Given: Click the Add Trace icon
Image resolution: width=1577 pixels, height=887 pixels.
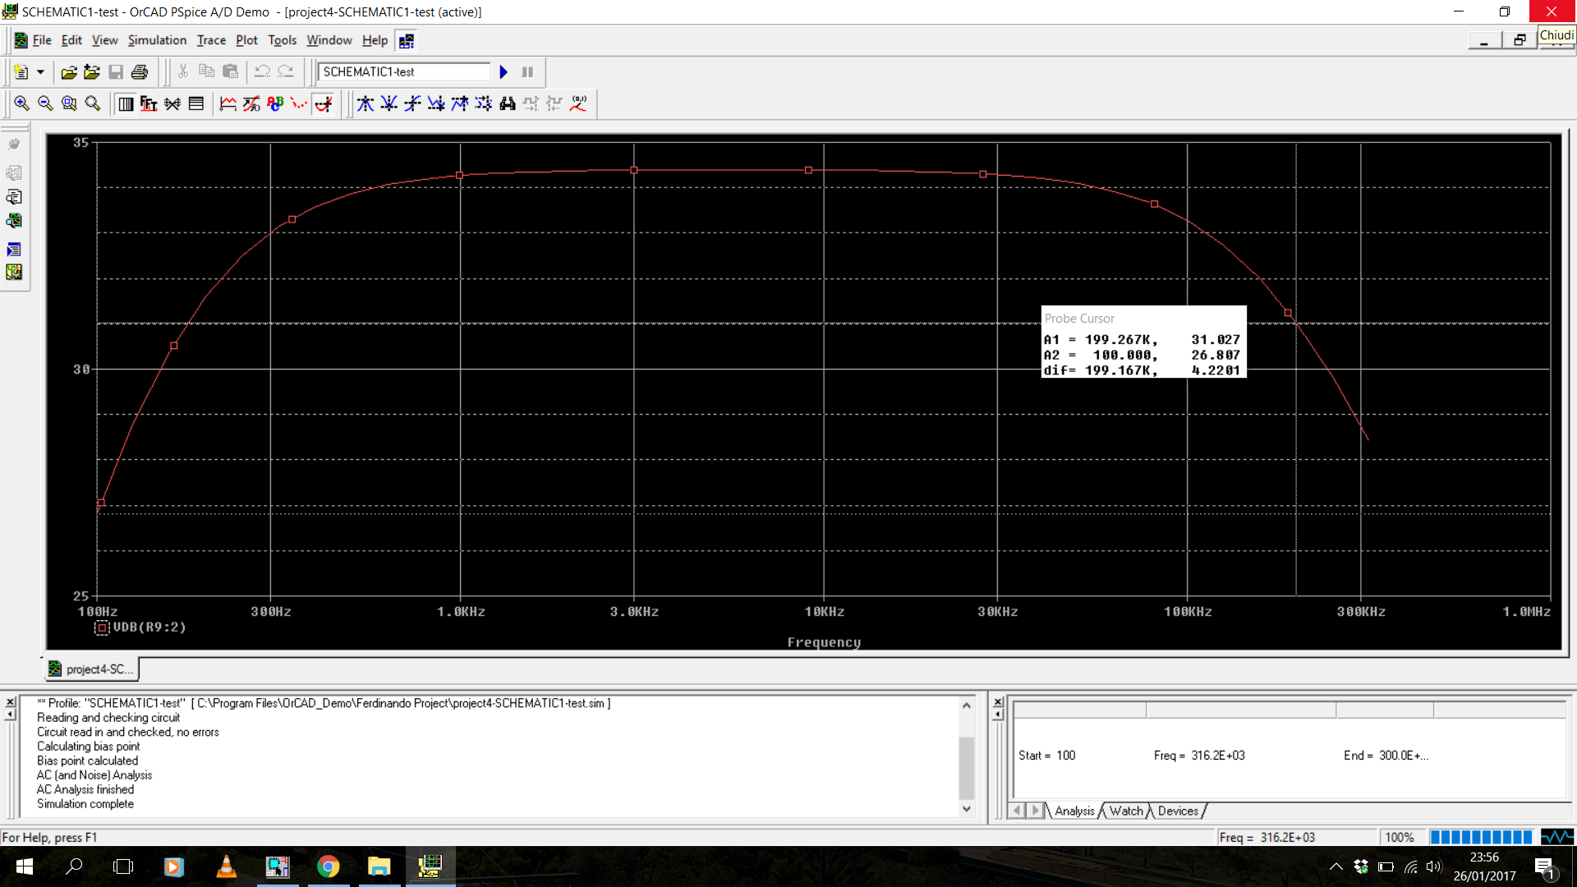Looking at the screenshot, I should [x=228, y=103].
